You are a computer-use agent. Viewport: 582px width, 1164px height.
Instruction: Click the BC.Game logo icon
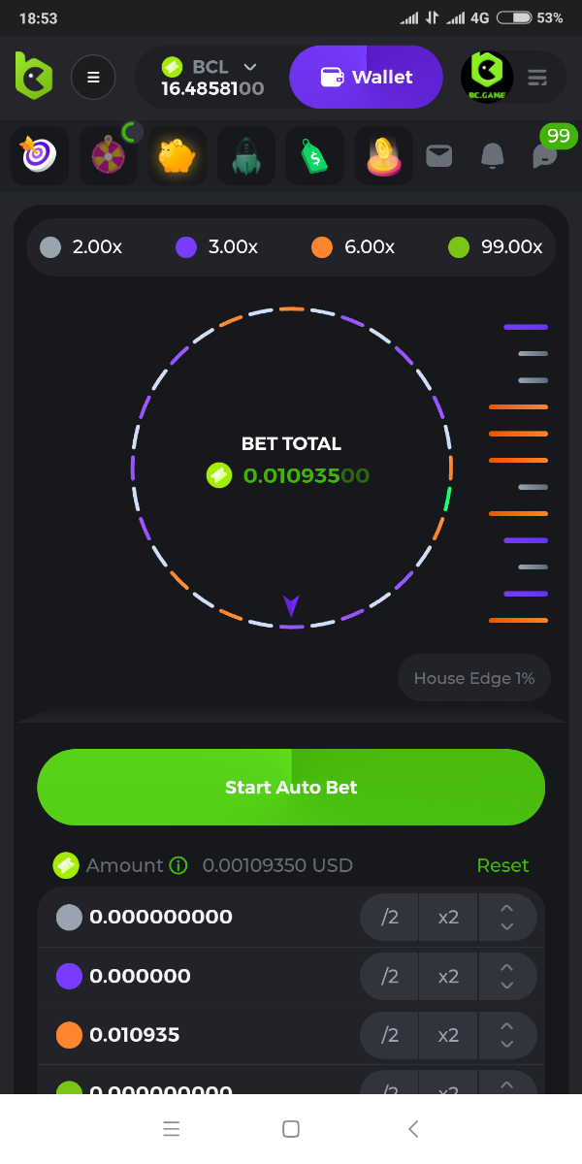(x=33, y=77)
